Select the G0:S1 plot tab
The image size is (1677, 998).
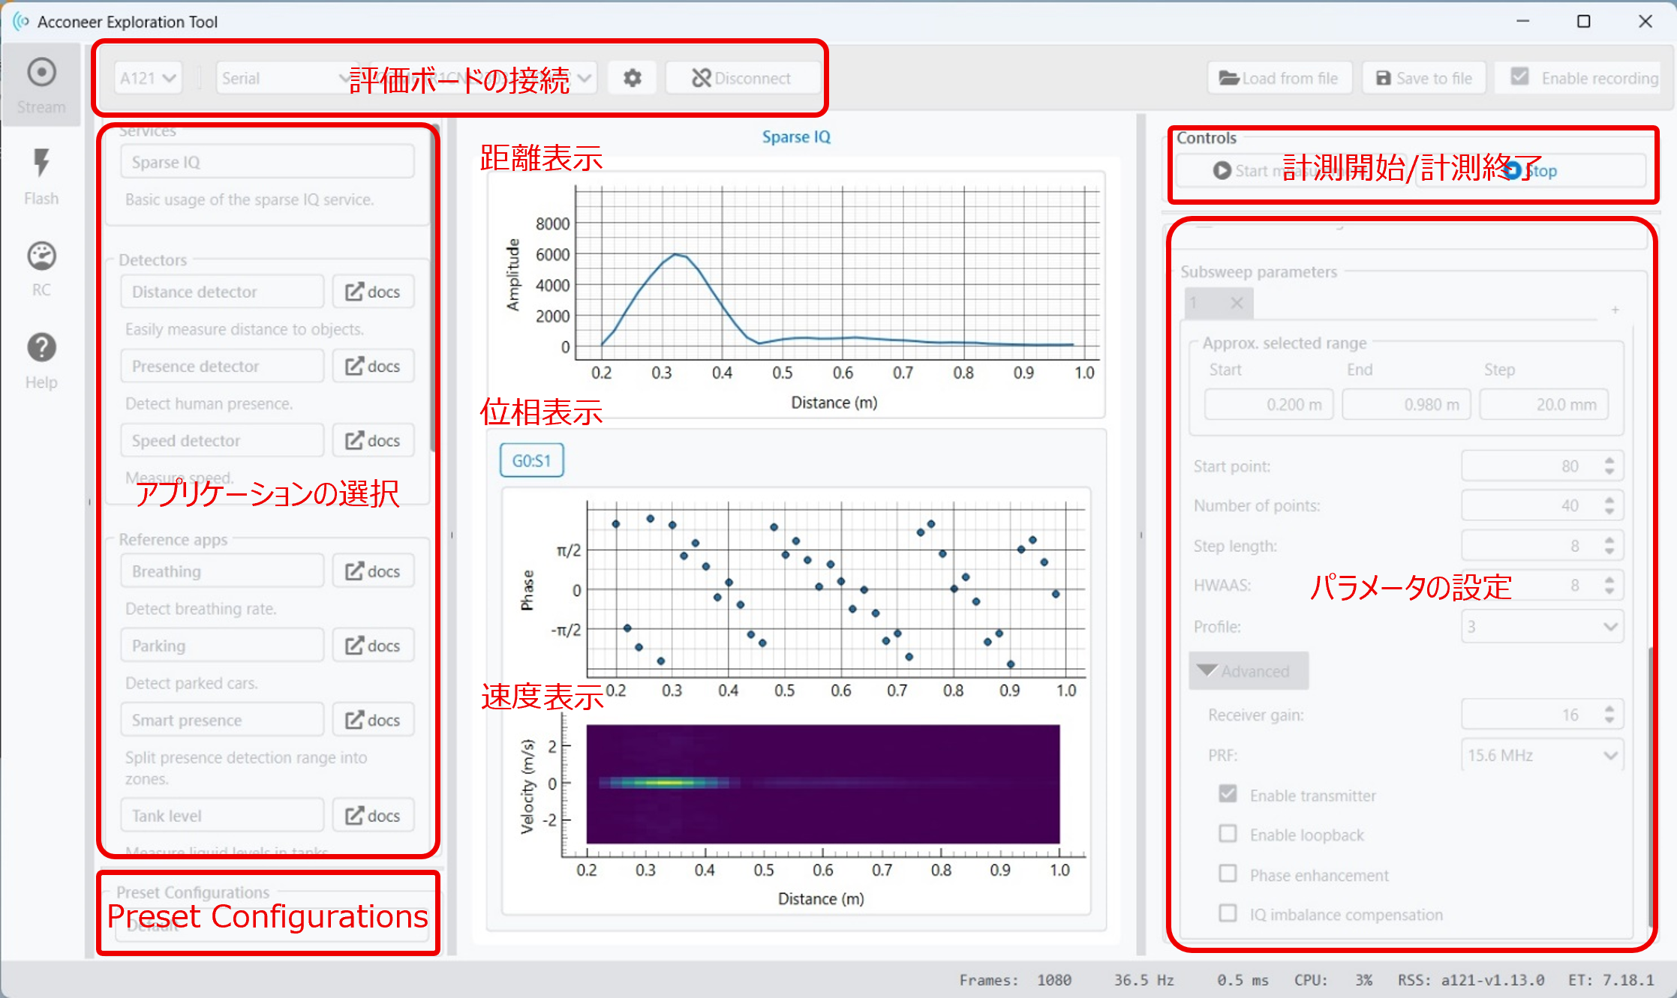tap(531, 460)
